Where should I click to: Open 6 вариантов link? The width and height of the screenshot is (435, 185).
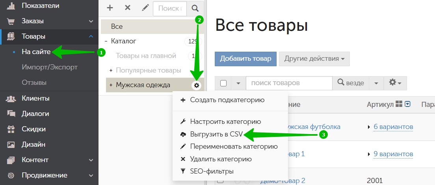393,127
